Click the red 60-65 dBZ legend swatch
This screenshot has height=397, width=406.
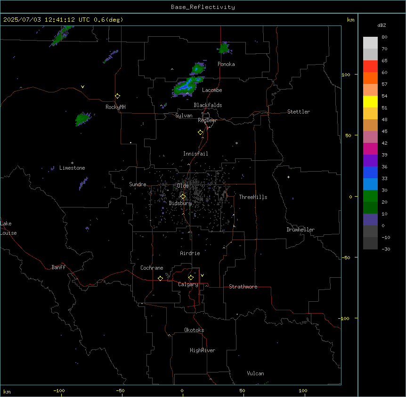370,66
